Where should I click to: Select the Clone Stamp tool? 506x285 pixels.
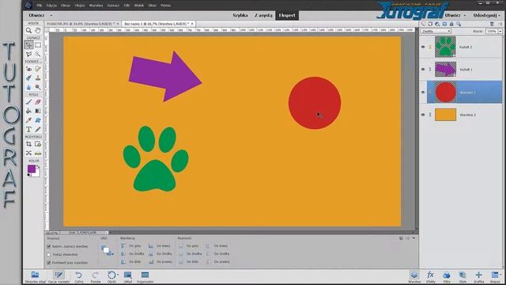pos(38,78)
